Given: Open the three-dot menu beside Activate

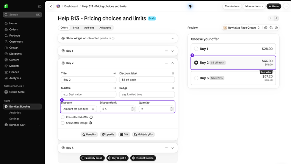Looking at the screenshot, I should 286,6.
